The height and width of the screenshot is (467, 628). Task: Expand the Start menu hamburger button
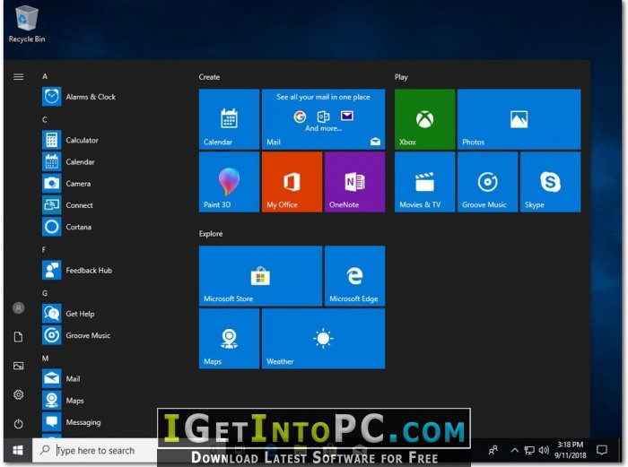(19, 77)
